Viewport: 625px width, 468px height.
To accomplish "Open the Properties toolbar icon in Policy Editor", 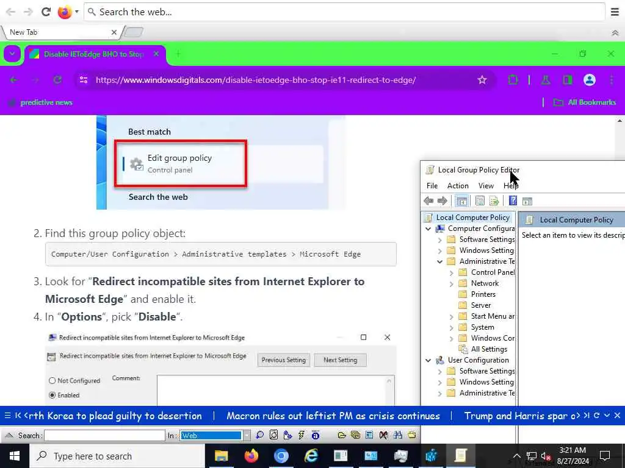I will click(x=480, y=201).
